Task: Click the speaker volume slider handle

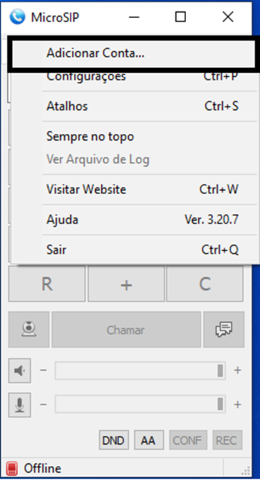Action: (220, 371)
